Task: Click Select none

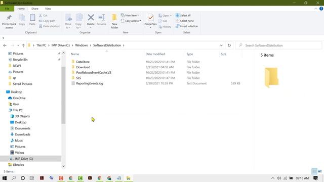Action: click(x=185, y=21)
